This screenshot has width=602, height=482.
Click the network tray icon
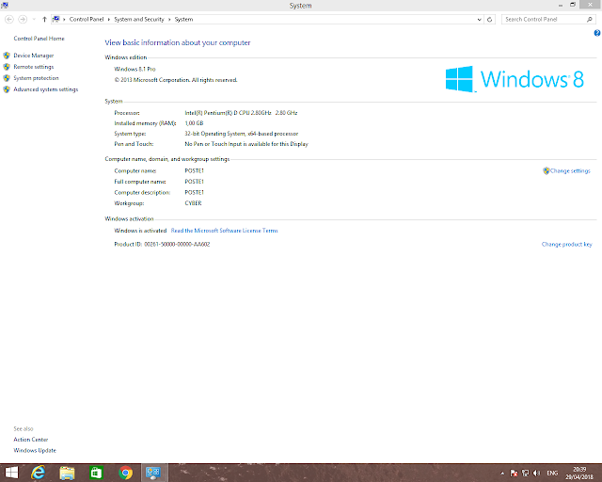(x=525, y=474)
